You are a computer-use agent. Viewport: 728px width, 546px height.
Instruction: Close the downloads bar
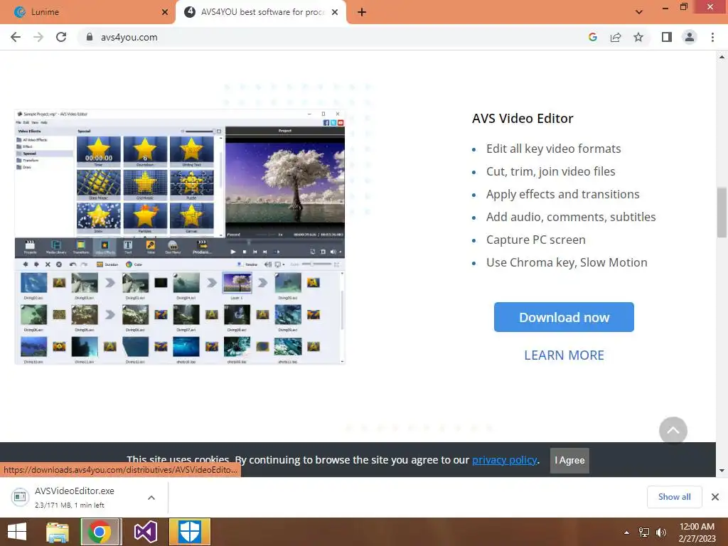pyautogui.click(x=715, y=497)
